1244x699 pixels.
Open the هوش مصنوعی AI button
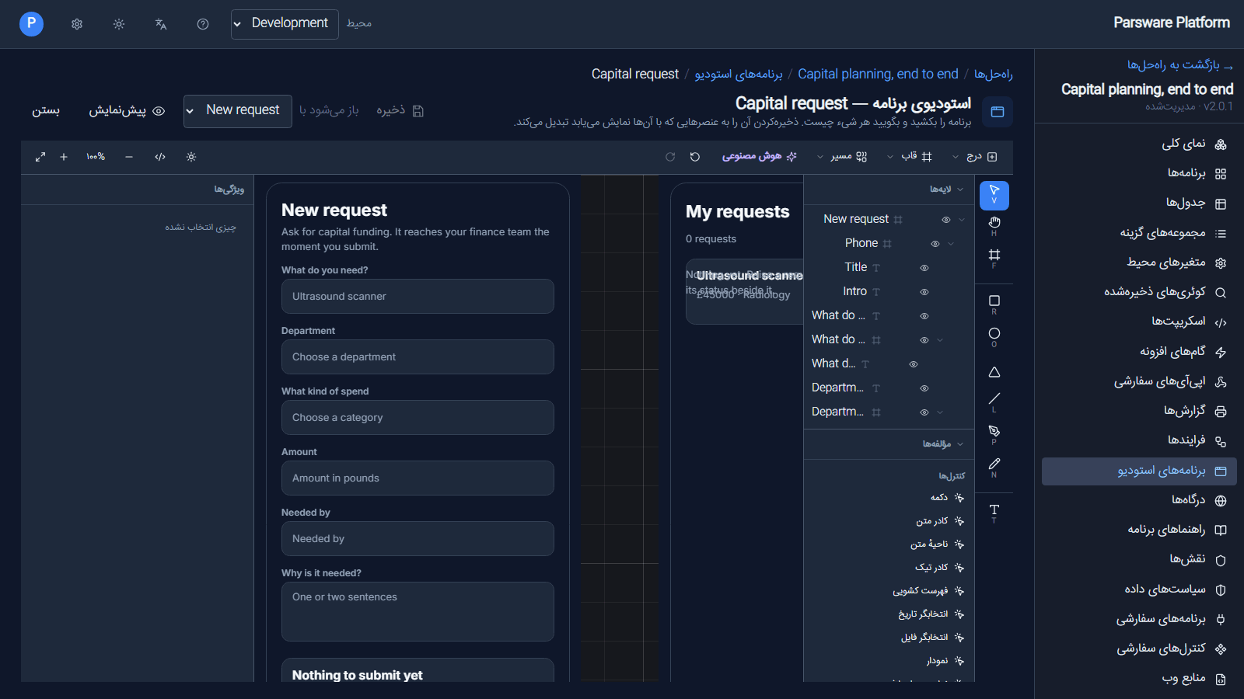759,157
